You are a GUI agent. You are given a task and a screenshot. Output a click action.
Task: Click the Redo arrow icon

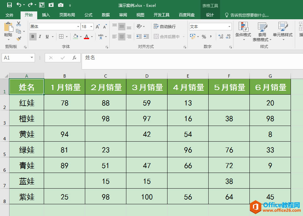[x=30, y=5]
